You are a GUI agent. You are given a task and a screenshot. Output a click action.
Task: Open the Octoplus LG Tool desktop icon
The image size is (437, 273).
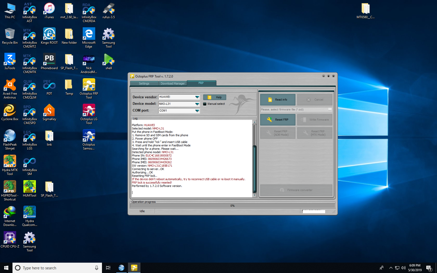click(89, 114)
